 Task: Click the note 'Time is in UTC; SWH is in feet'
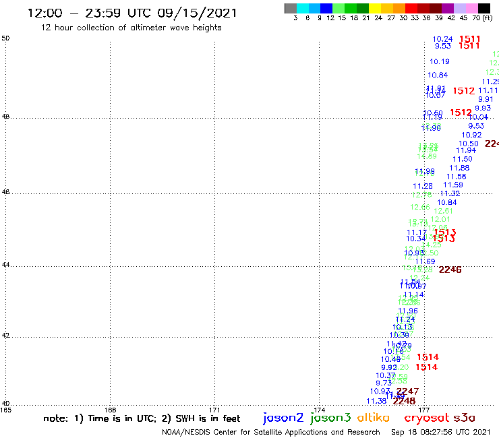(x=142, y=418)
